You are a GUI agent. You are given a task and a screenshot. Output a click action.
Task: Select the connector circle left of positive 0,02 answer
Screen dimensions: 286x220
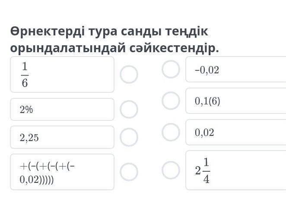pos(171,132)
